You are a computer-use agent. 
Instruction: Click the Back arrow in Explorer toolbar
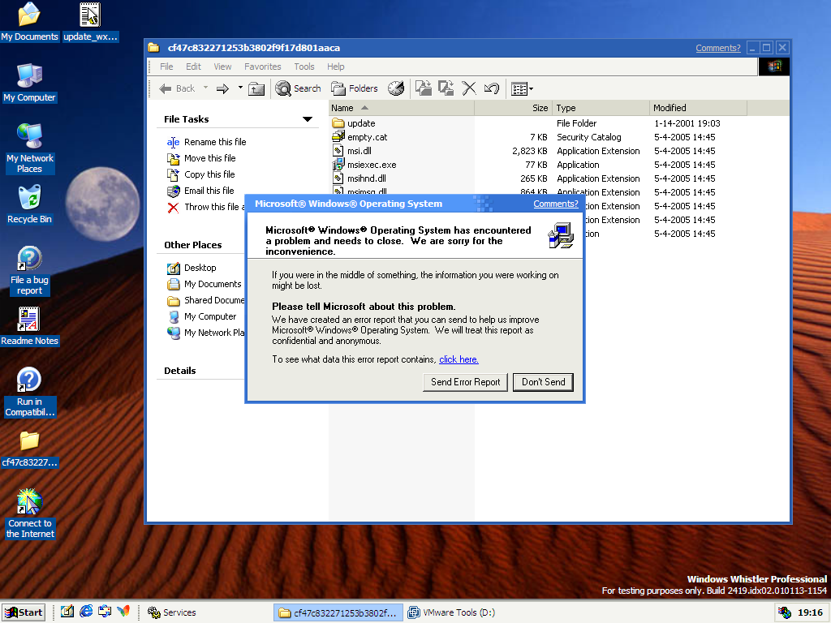pyautogui.click(x=177, y=88)
